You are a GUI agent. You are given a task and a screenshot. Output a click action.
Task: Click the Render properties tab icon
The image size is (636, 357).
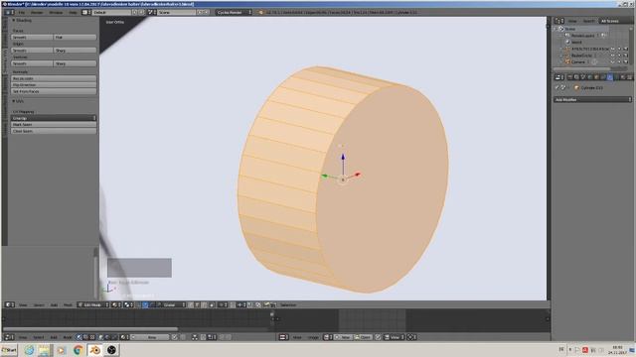[569, 77]
